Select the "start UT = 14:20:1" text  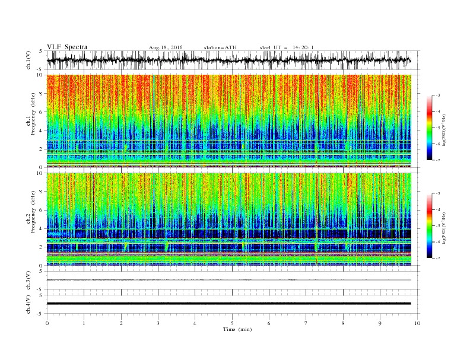[x=287, y=47]
